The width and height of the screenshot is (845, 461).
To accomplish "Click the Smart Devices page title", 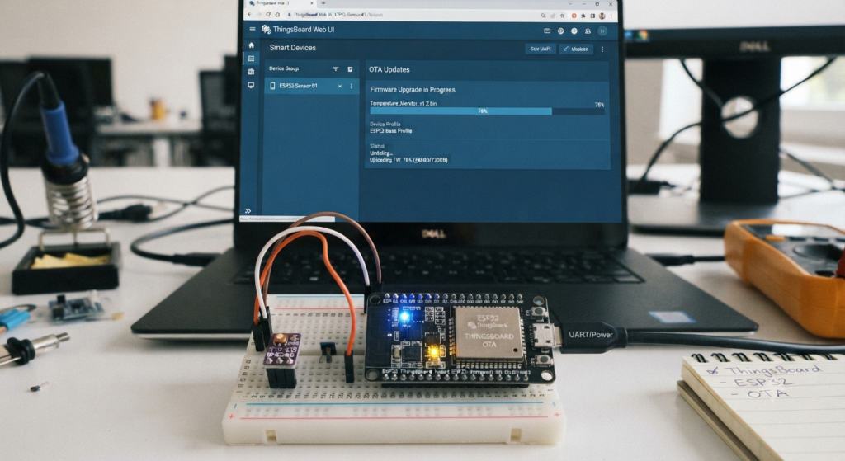I will click(x=293, y=48).
